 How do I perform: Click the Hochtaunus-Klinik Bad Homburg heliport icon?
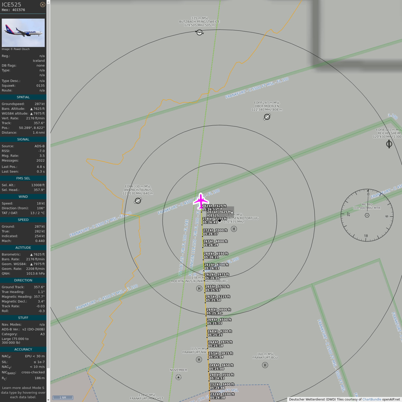199,288
